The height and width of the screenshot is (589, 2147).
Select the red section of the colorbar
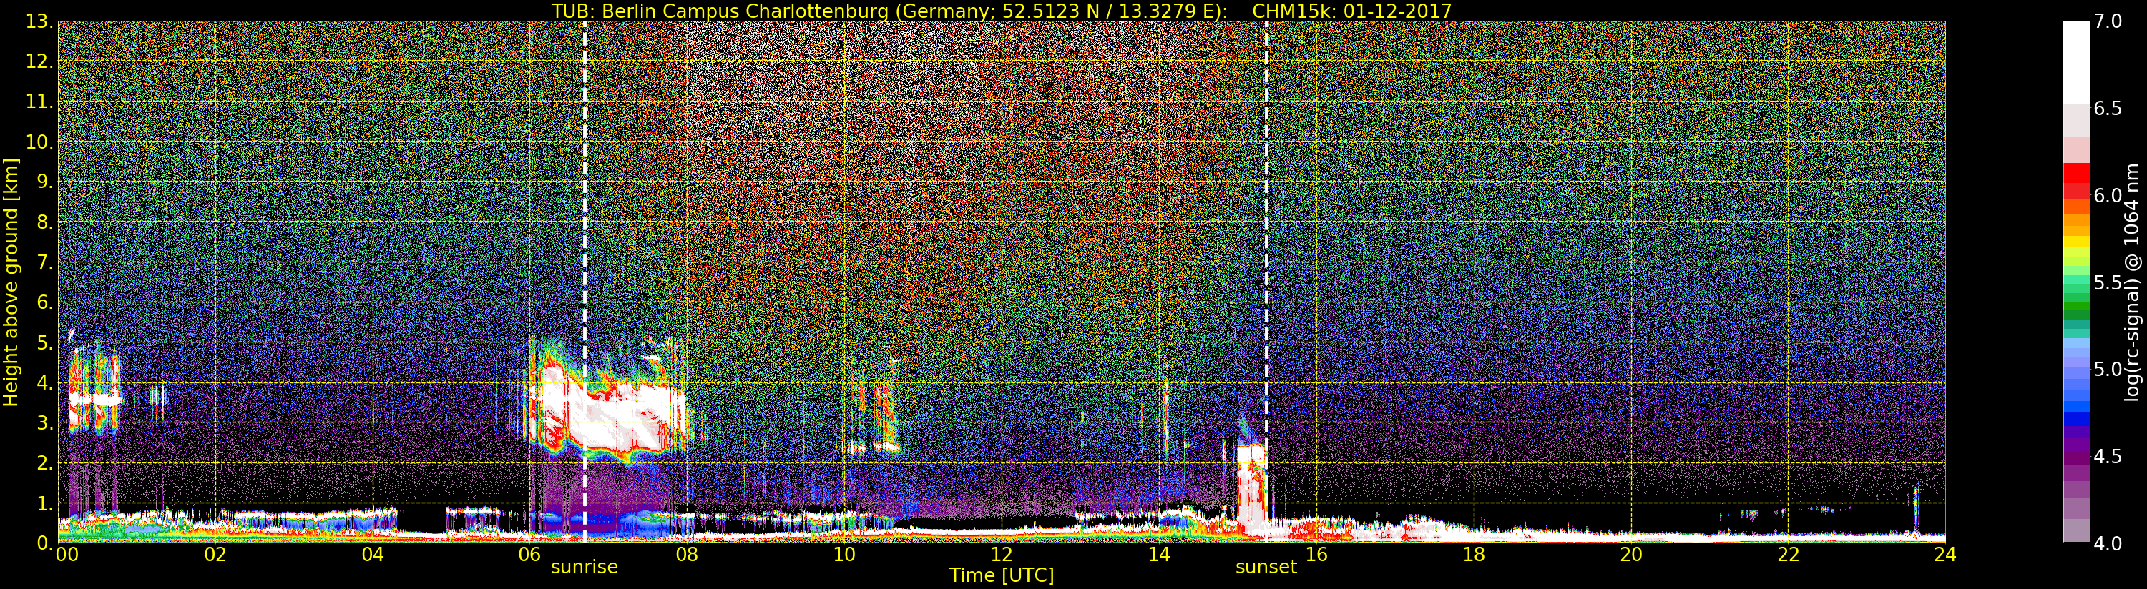pos(2076,182)
